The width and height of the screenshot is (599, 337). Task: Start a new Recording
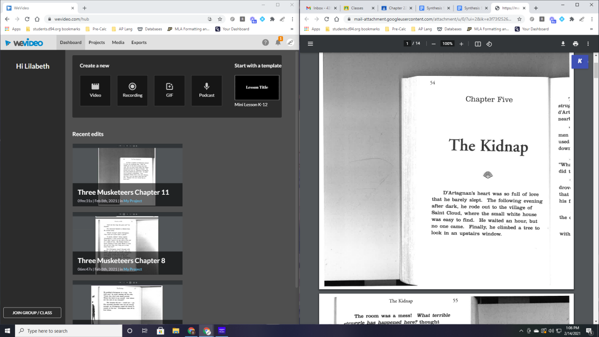click(132, 90)
